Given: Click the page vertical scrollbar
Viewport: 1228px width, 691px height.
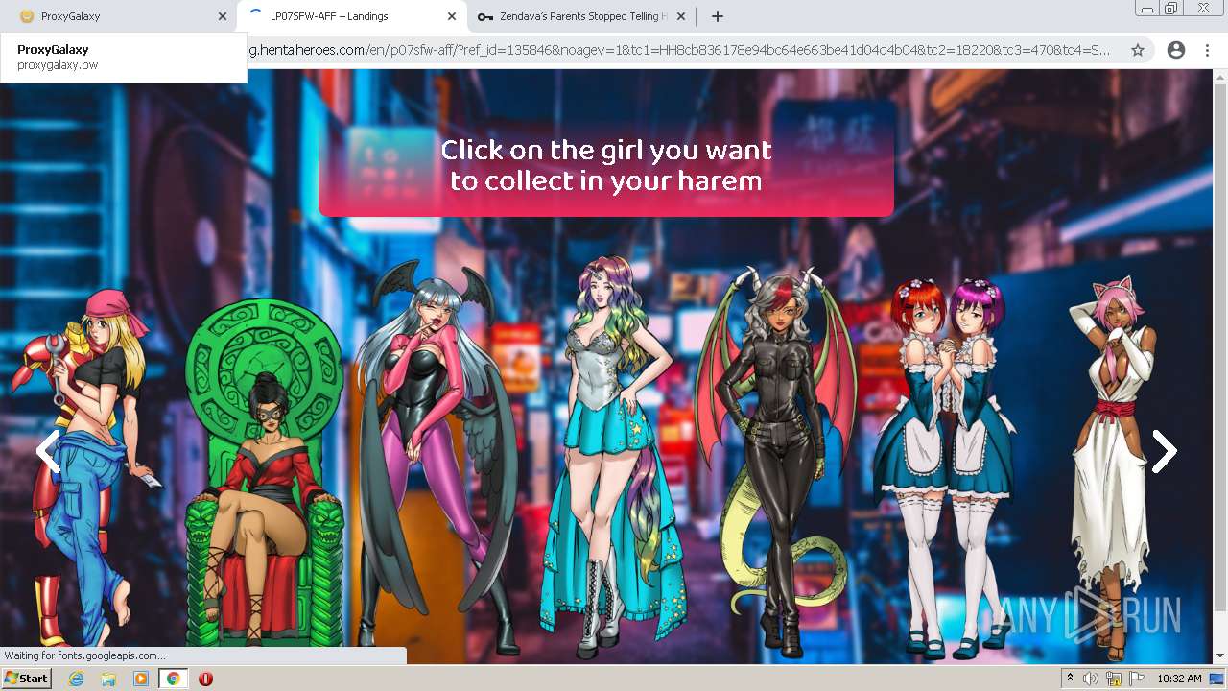Looking at the screenshot, I should pos(1220,345).
